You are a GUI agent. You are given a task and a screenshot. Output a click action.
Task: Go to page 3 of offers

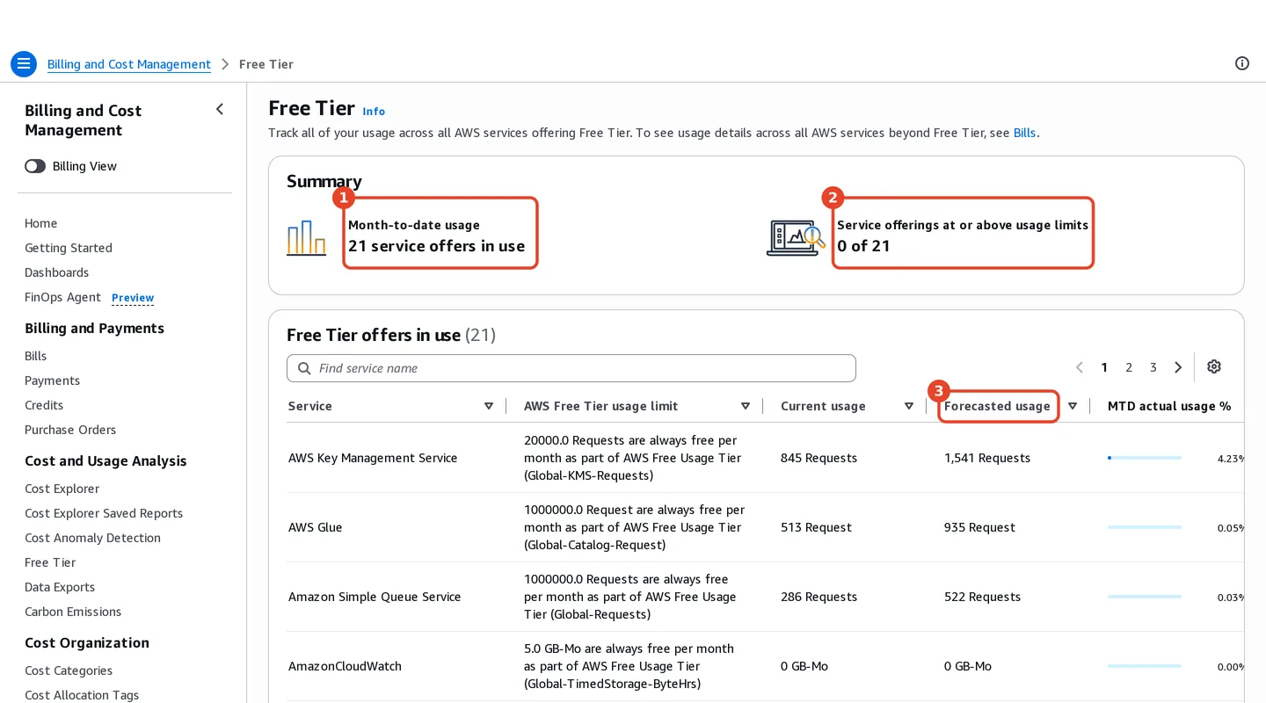coord(1153,367)
